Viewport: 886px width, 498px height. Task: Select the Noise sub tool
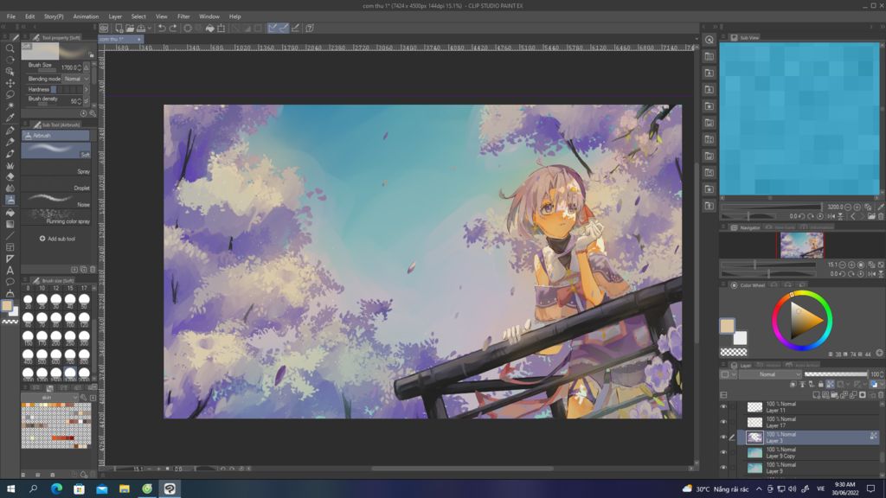click(x=56, y=200)
